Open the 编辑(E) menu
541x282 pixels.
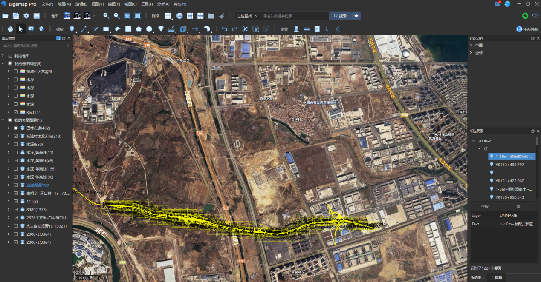click(x=81, y=4)
